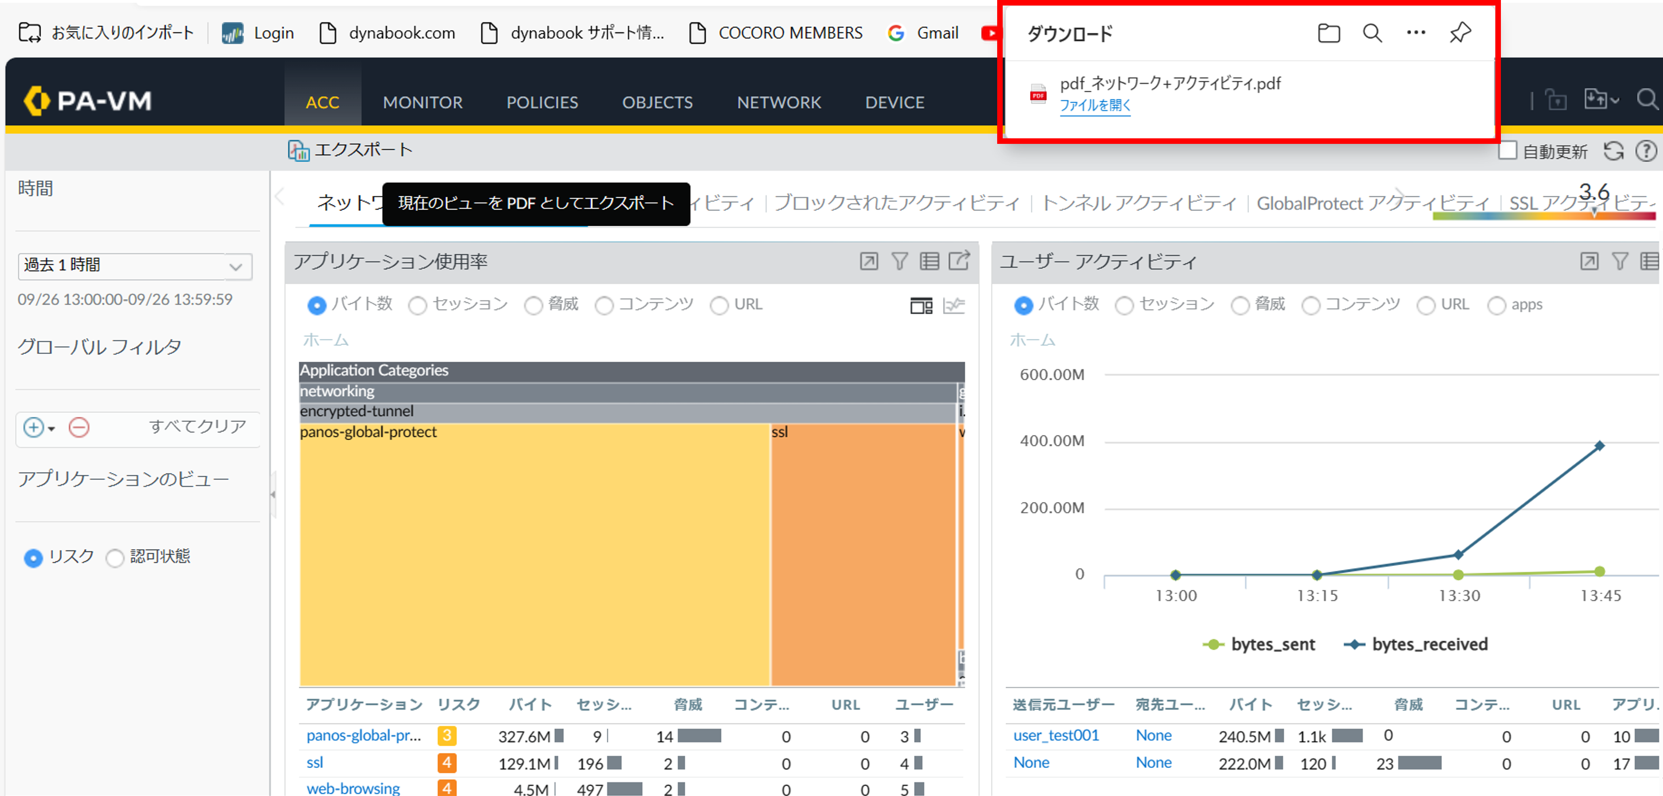Viewport: 1663px width, 796px height.
Task: Select セッション radio in application usage
Action: pyautogui.click(x=418, y=306)
